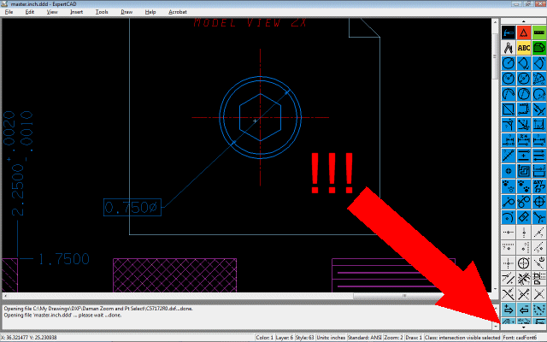Choose the ABC text tool

coord(524,48)
